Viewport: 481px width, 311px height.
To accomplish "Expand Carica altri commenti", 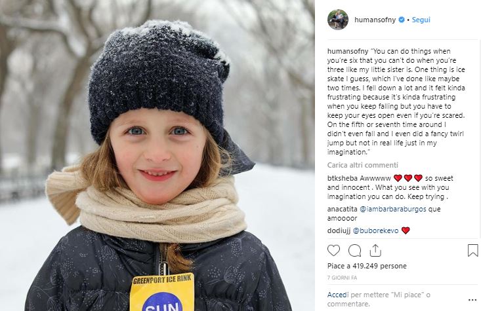I will [x=363, y=165].
